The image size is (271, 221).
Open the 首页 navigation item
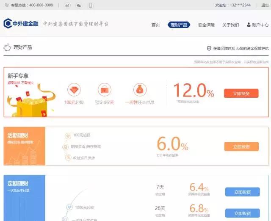point(155,25)
